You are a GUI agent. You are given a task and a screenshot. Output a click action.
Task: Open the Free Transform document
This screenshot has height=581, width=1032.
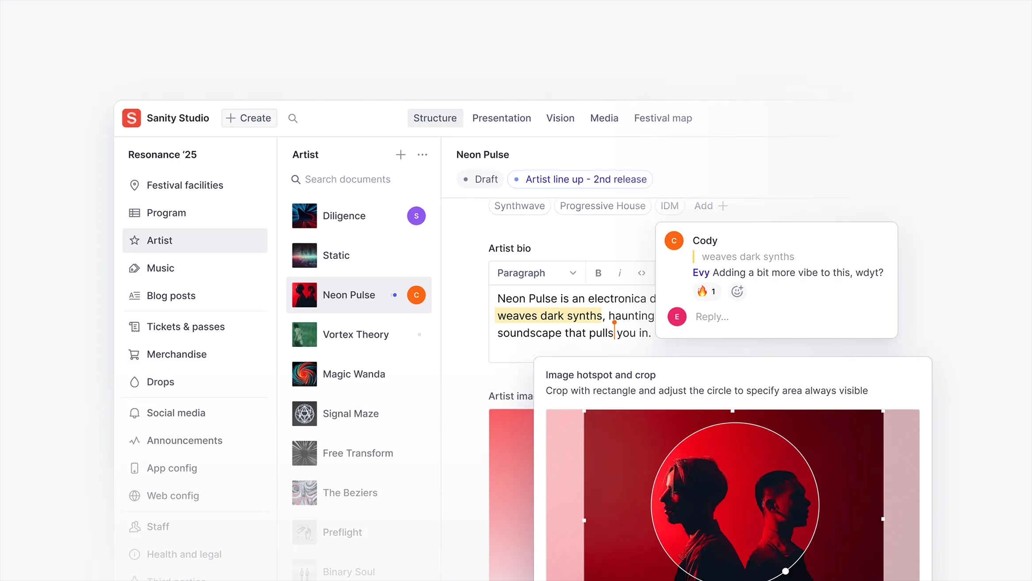click(x=359, y=453)
